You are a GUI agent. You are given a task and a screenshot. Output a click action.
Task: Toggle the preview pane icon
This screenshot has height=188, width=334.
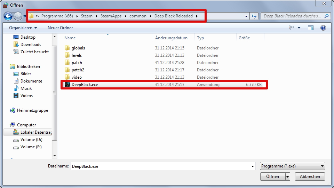(x=311, y=28)
